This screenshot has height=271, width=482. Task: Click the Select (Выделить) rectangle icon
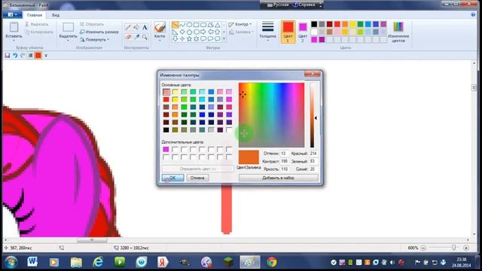(x=68, y=27)
